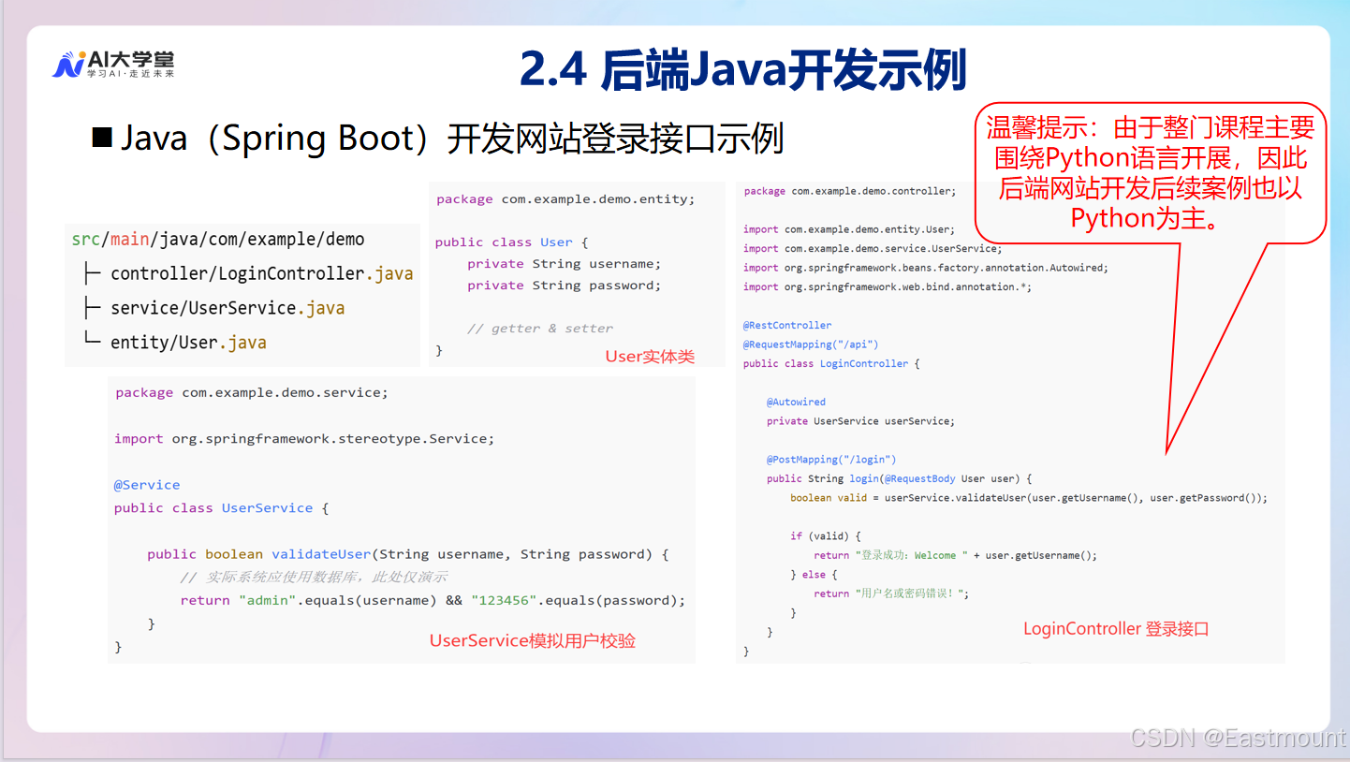Screen dimensions: 1350x762
Task: Click the red caption "User实体类"
Action: point(650,357)
